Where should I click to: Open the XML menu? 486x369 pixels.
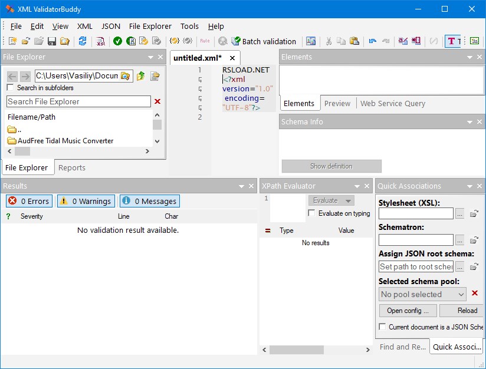[85, 26]
